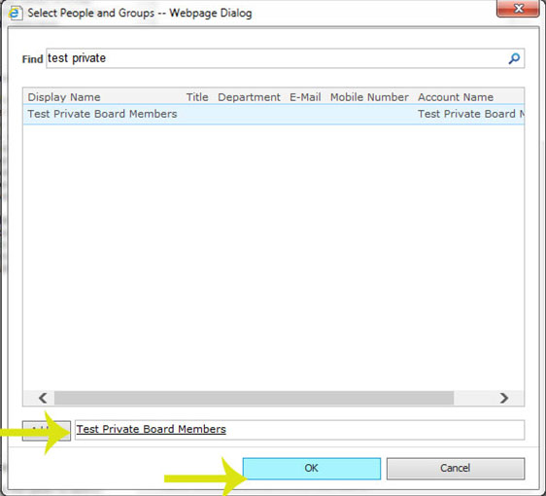Click the right arrow of horizontal scrollbar

tap(503, 398)
